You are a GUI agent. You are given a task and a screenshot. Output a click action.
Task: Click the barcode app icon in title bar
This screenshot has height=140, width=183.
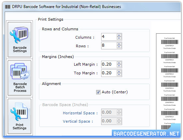(8, 7)
